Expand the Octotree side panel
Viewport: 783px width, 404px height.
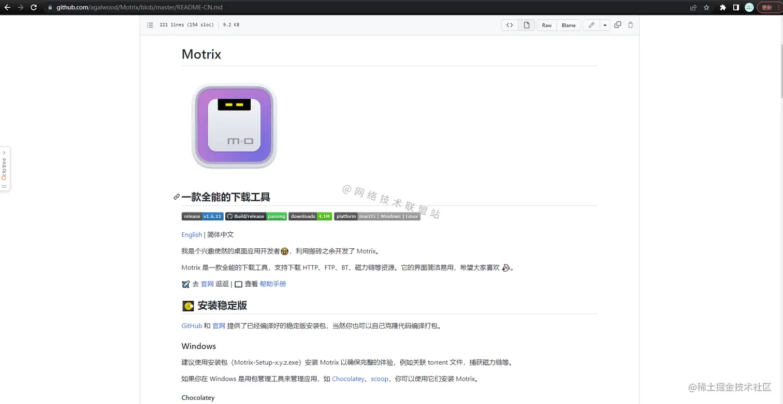4,168
